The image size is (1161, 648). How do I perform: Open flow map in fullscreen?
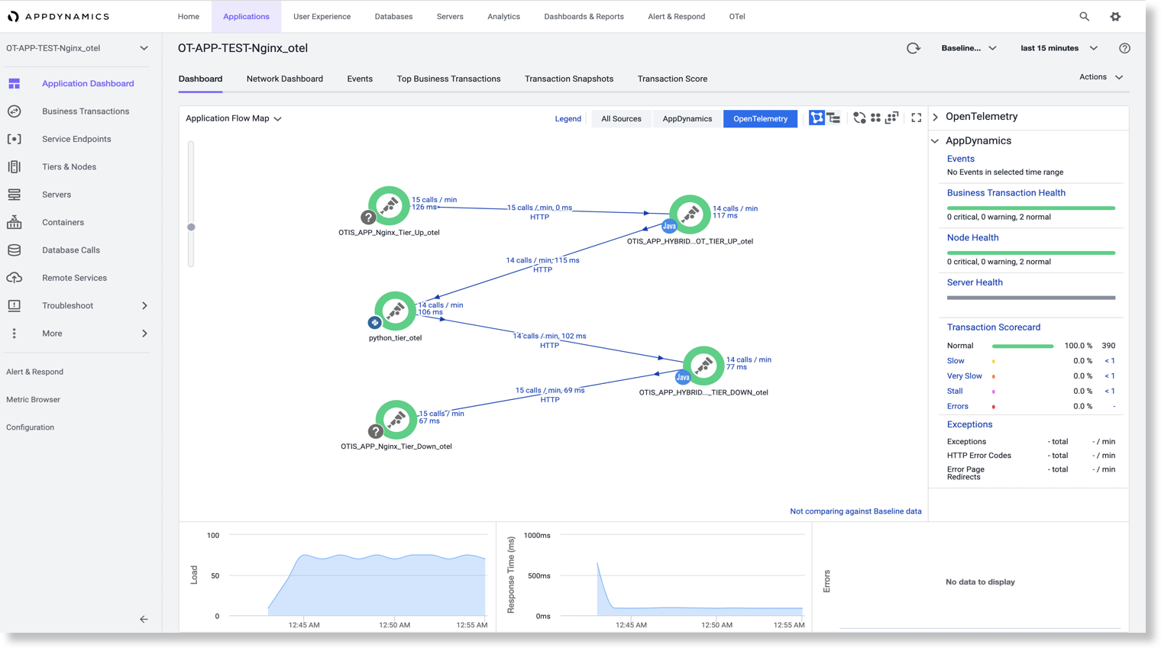917,118
